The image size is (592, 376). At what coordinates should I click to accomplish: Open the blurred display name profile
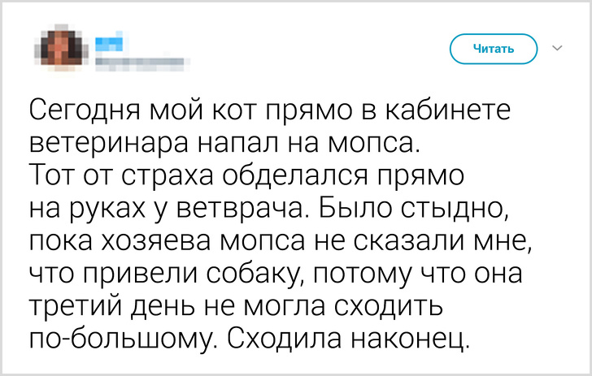click(x=111, y=41)
